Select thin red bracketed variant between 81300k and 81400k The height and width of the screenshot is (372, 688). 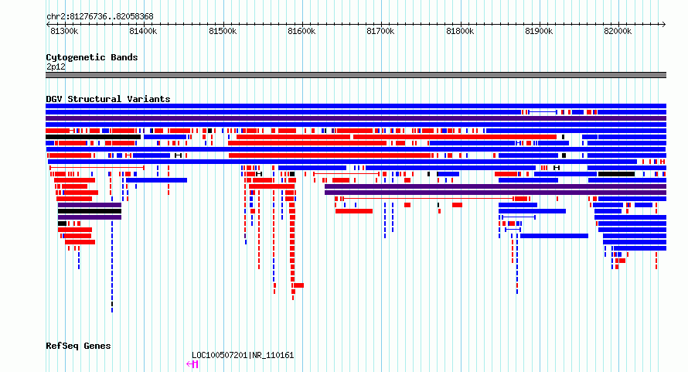(97, 168)
